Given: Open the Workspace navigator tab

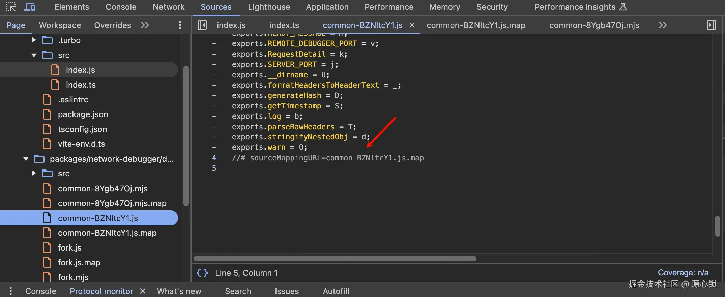Looking at the screenshot, I should [x=60, y=25].
